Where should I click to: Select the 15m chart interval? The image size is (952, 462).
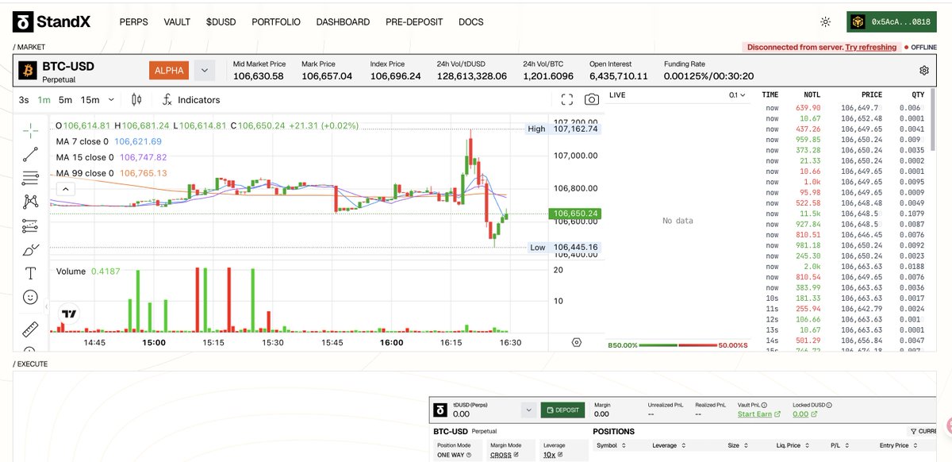(x=90, y=100)
